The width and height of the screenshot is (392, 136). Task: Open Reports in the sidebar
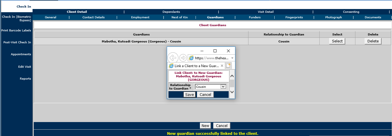pos(25,79)
